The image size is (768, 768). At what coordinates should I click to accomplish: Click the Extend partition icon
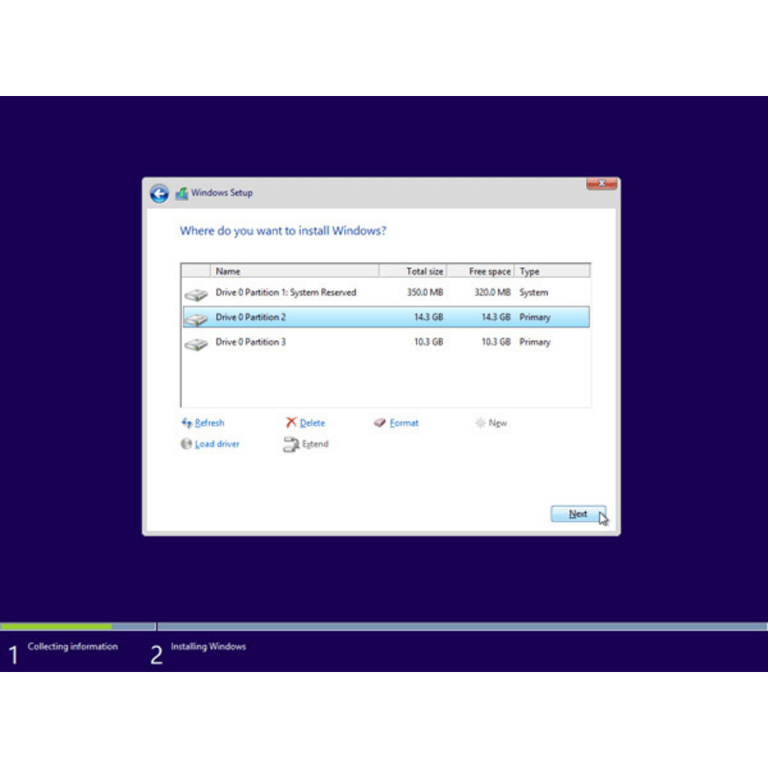point(291,444)
